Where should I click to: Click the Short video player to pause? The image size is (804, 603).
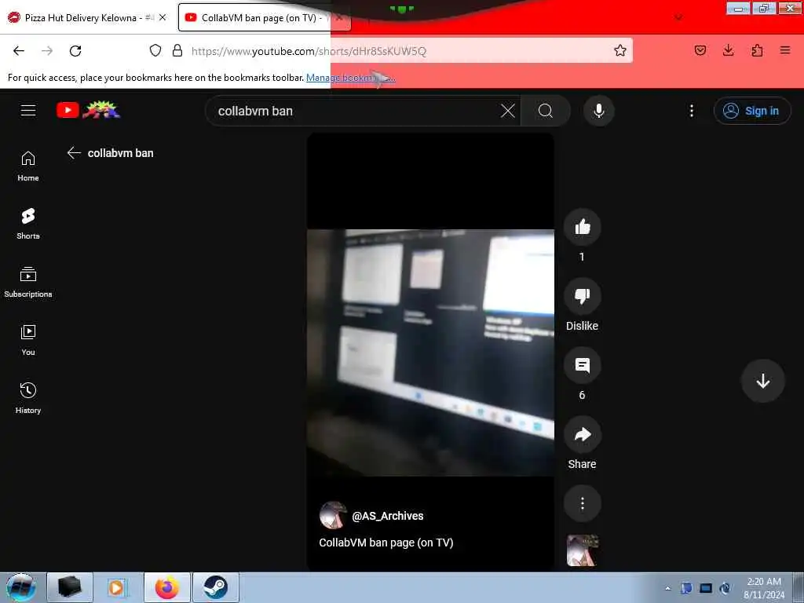[x=430, y=353]
